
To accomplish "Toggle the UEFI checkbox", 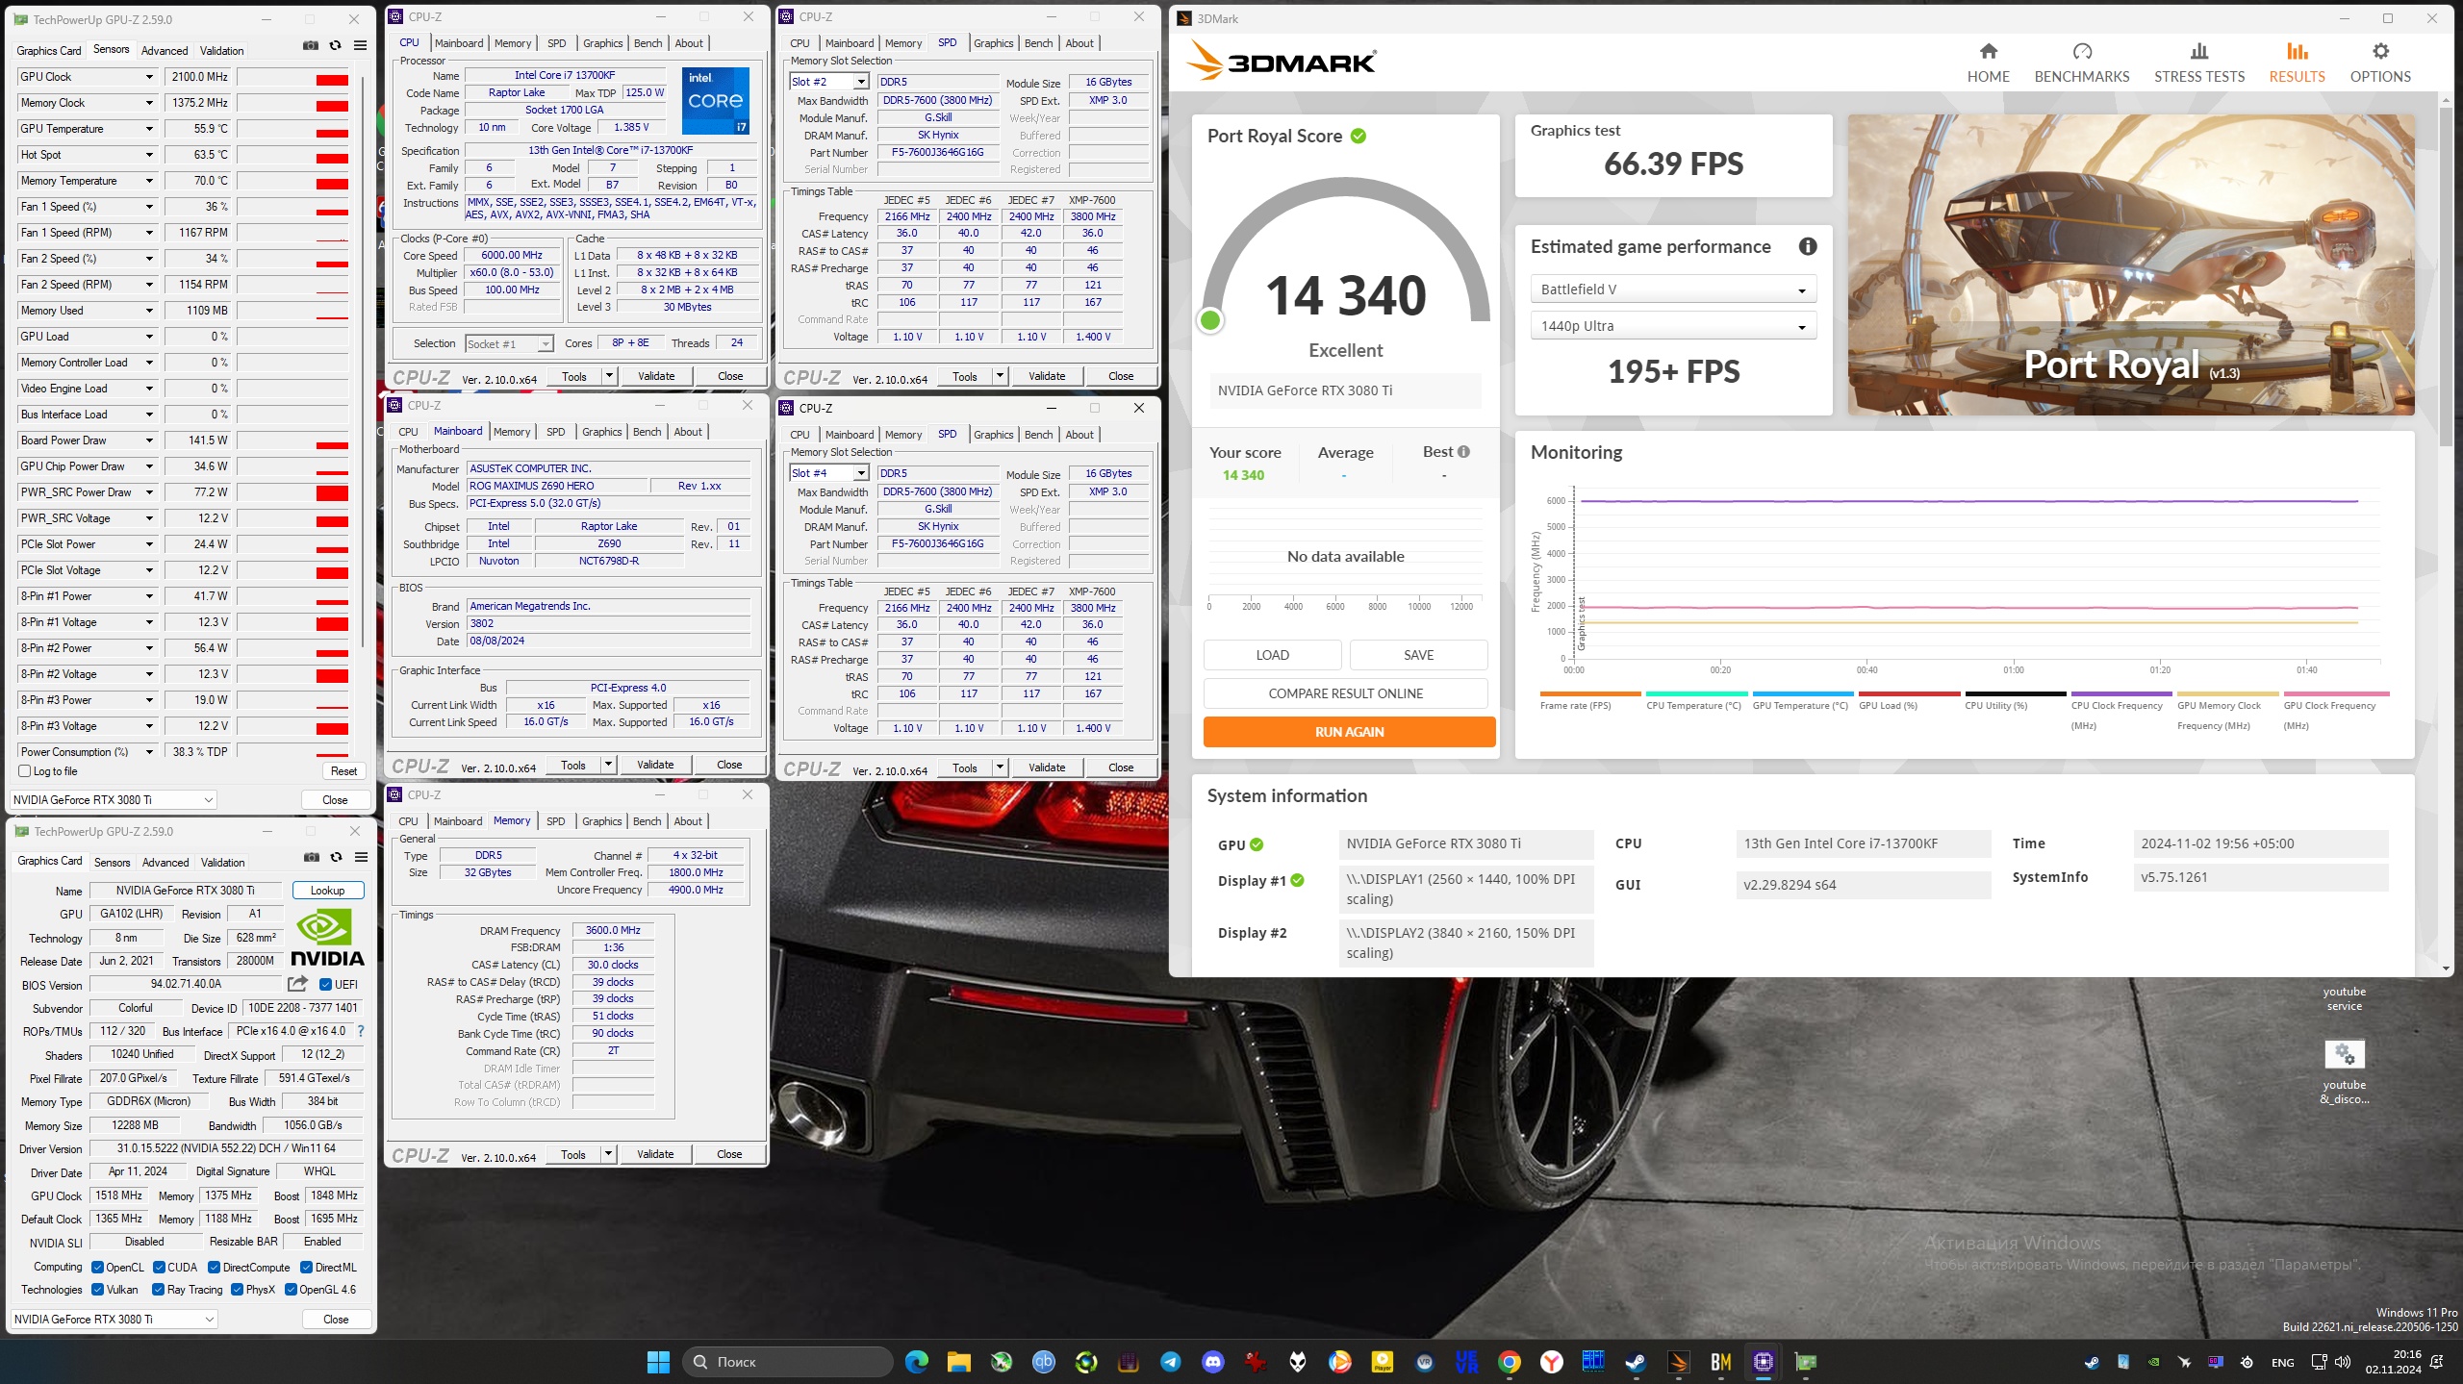I will point(326,984).
